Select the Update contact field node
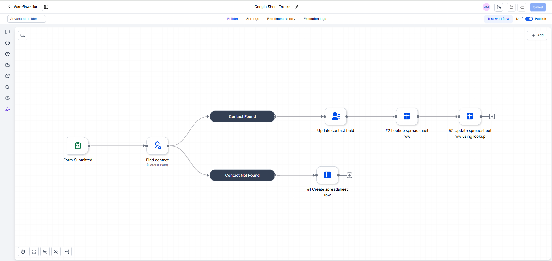This screenshot has width=552, height=261. tap(336, 116)
